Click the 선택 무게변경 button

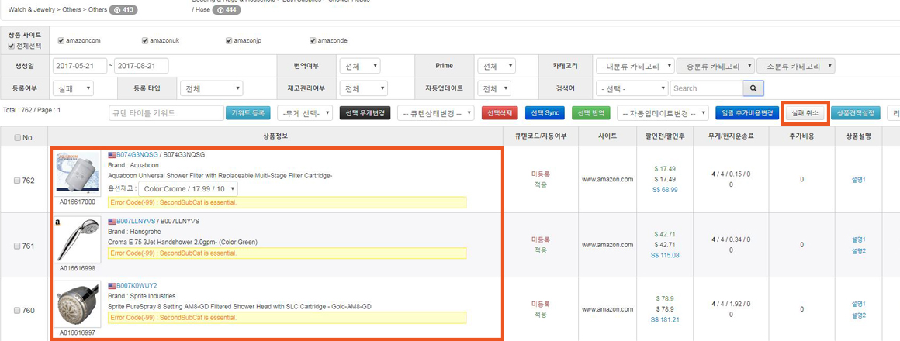coord(365,113)
